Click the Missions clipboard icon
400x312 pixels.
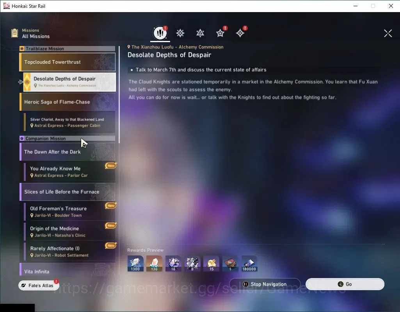tap(14, 33)
